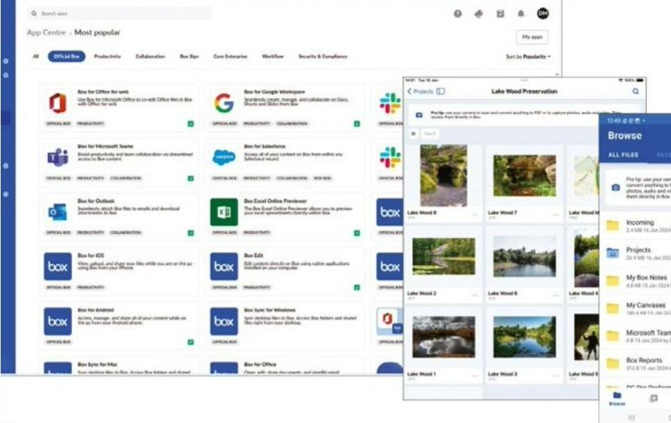The image size is (671, 423).
Task: Open the Lake Wood 1 photo thumbnail
Action: (444, 337)
